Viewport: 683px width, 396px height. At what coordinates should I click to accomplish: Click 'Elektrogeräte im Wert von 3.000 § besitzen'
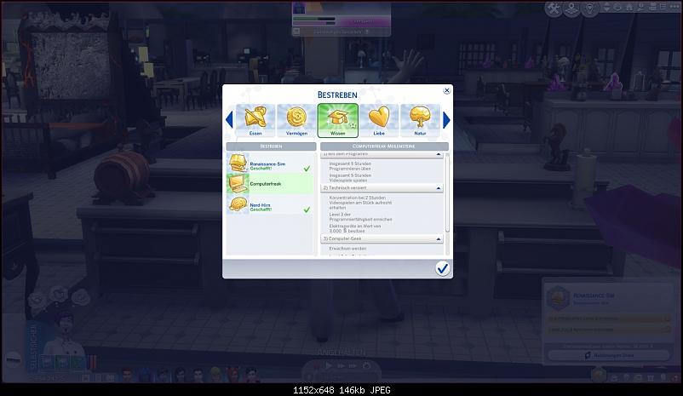355,229
